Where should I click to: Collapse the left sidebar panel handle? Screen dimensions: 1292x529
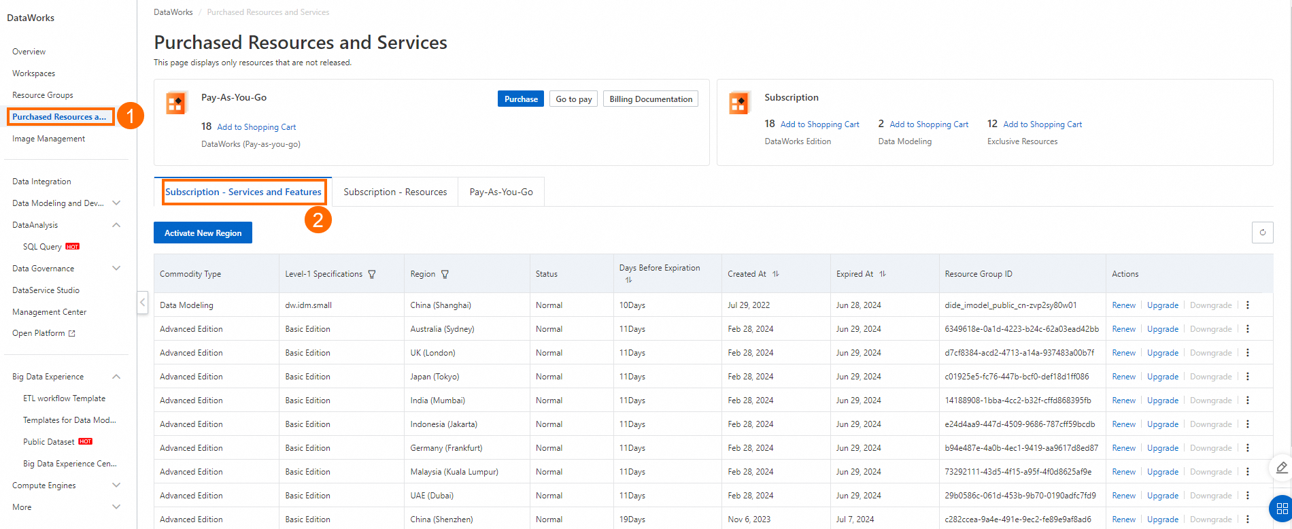[142, 302]
